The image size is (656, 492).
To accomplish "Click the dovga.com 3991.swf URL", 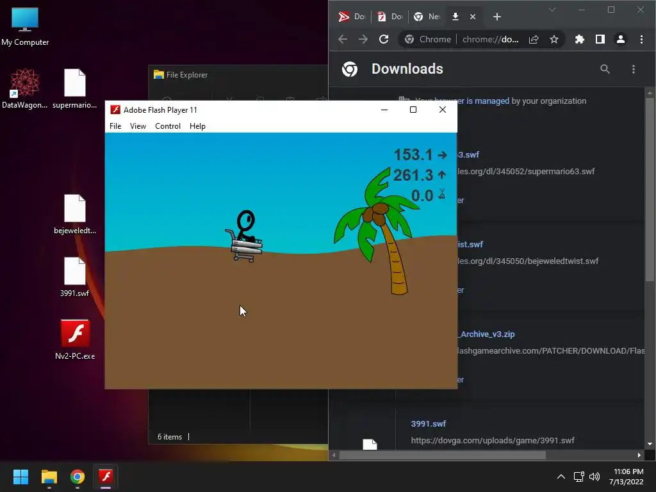I will pyautogui.click(x=493, y=440).
